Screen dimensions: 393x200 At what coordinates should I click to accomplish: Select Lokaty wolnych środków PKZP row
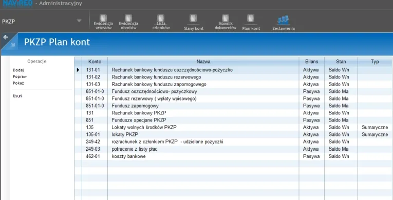pos(234,127)
